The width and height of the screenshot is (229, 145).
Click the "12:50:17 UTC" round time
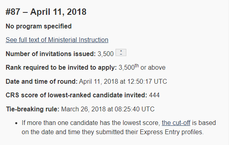147,81
